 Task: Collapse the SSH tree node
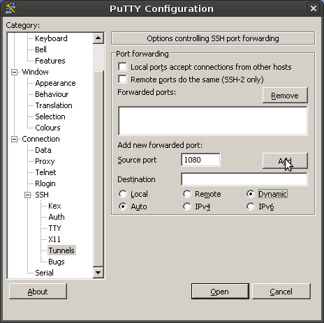click(27, 195)
